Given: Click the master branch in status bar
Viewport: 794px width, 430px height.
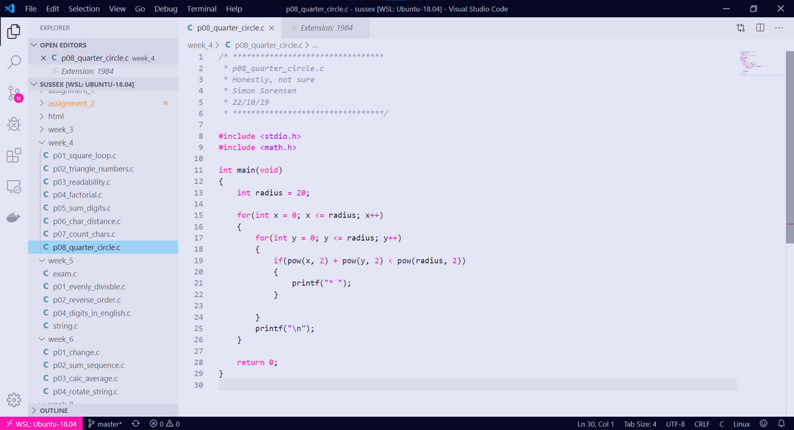Looking at the screenshot, I should (x=105, y=423).
